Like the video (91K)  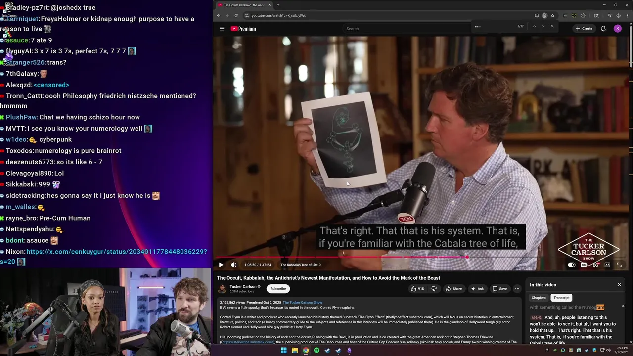(x=418, y=289)
